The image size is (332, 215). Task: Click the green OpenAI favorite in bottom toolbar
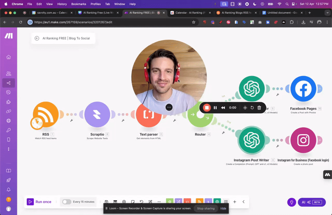[217, 201]
